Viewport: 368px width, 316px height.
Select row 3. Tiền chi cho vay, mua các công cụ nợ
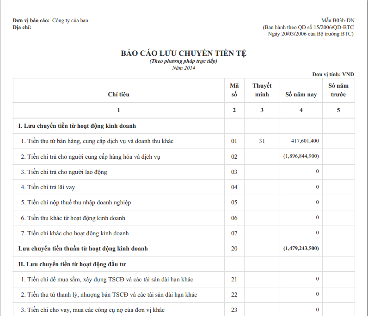[x=93, y=310]
